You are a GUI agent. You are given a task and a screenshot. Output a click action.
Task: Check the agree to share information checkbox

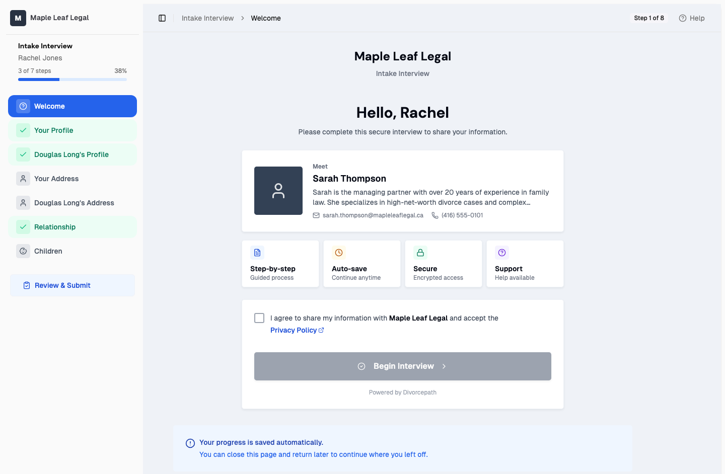coord(259,318)
